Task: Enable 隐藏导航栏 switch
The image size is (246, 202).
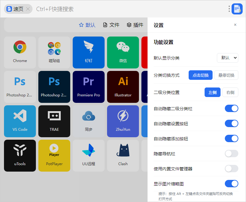Action: (x=231, y=153)
